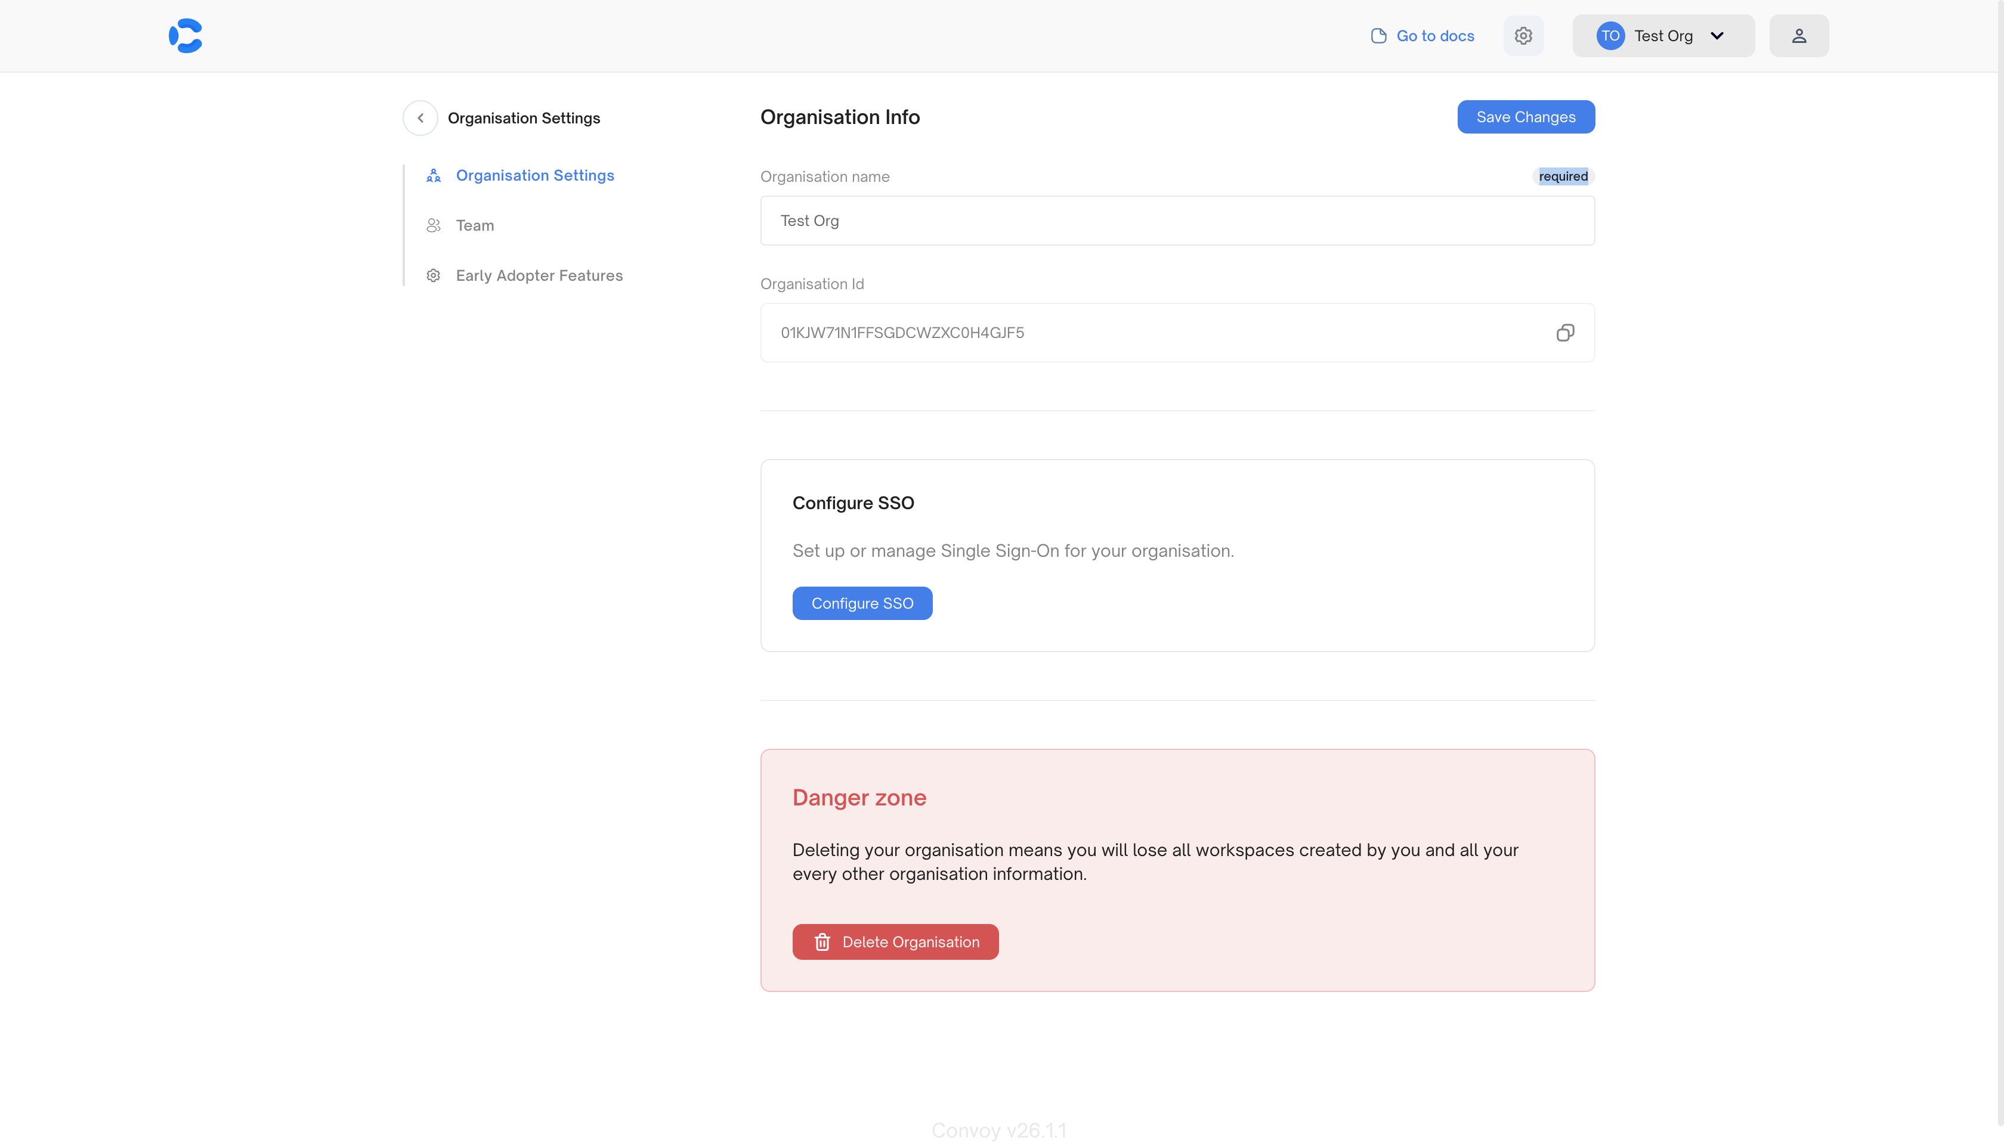This screenshot has height=1147, width=2004.
Task: Select Organisation Settings sidebar item
Action: [534, 176]
